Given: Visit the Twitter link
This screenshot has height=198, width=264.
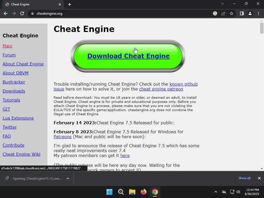Looking at the screenshot, I should (x=10, y=127).
